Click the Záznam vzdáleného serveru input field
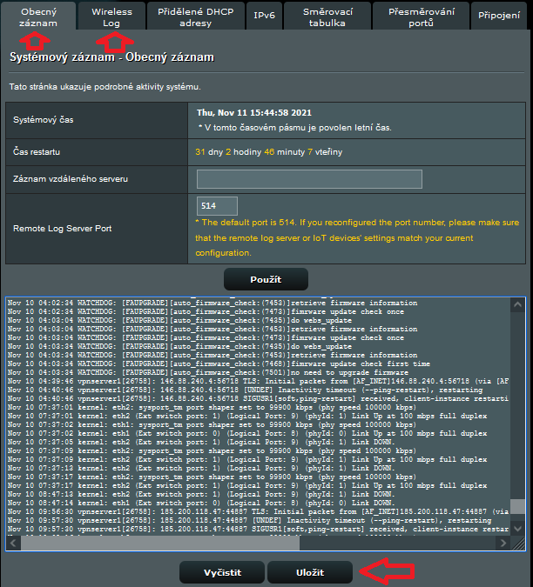 [x=309, y=179]
